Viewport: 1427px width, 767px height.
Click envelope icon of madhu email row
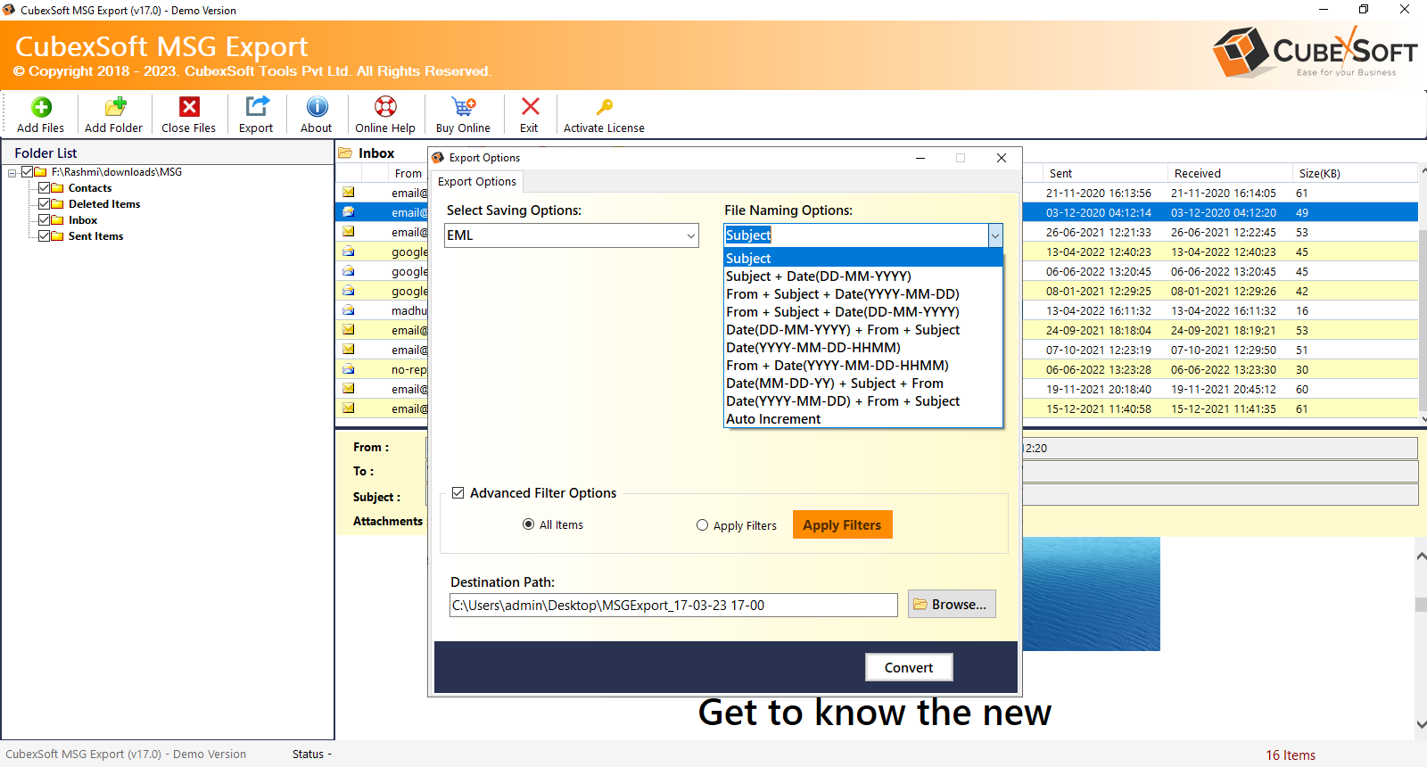pos(348,310)
